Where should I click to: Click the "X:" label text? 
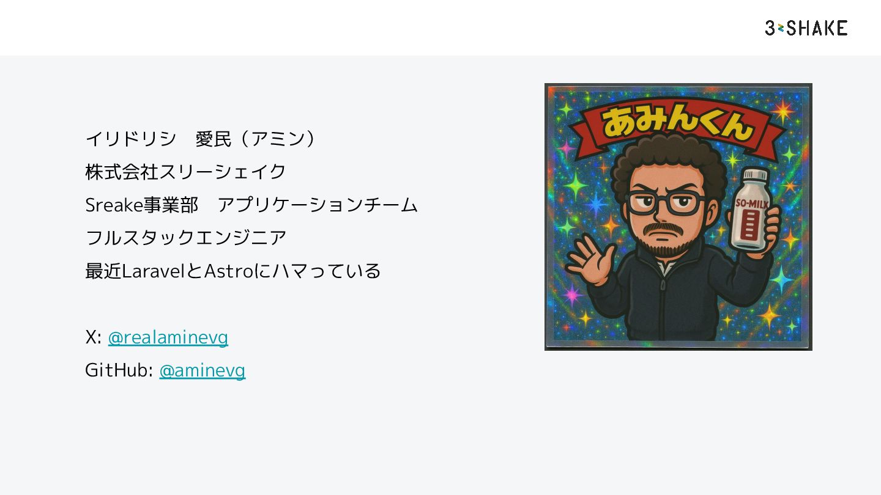tap(94, 337)
